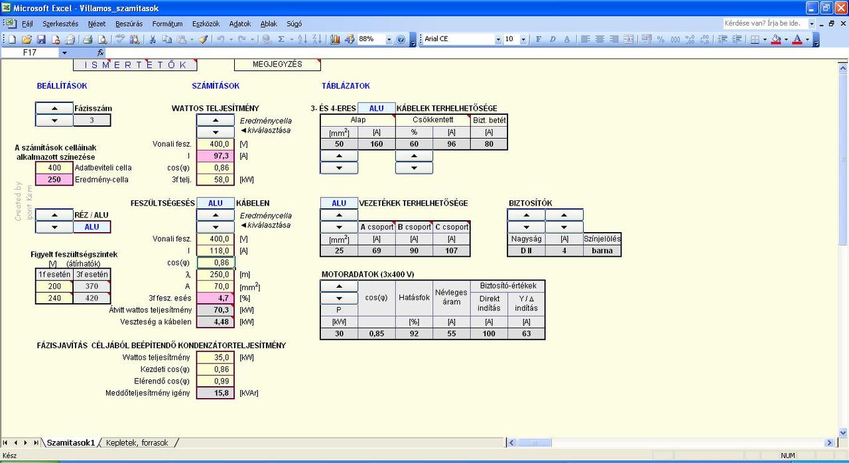Screen dimensions: 849x463
Task: Open the Arial CE font dropdown
Action: click(x=498, y=39)
